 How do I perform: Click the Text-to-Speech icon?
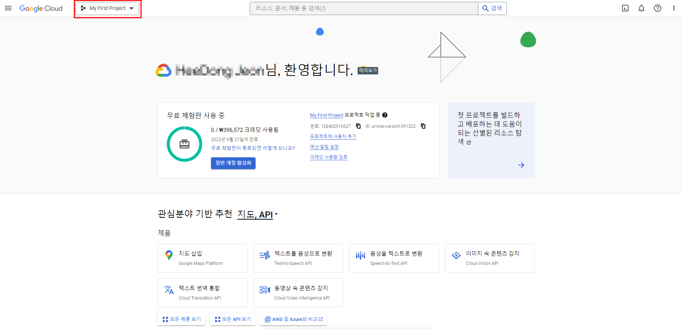pyautogui.click(x=265, y=255)
